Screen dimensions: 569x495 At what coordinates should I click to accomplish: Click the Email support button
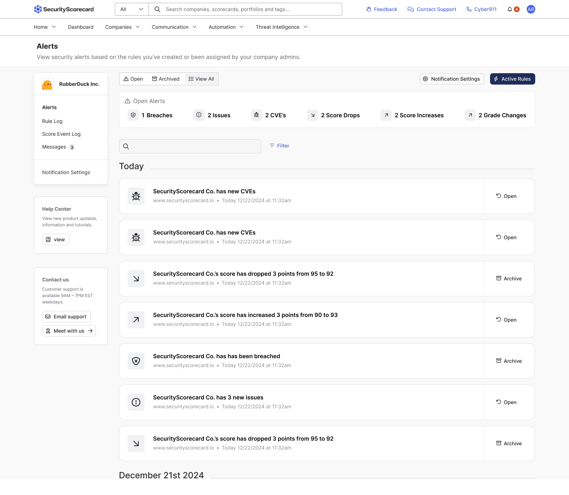click(67, 317)
